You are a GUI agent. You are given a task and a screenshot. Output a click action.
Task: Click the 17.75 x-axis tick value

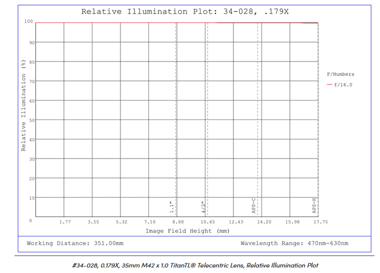(x=320, y=222)
